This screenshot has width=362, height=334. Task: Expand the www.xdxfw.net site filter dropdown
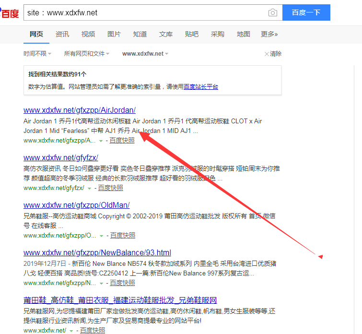point(145,54)
